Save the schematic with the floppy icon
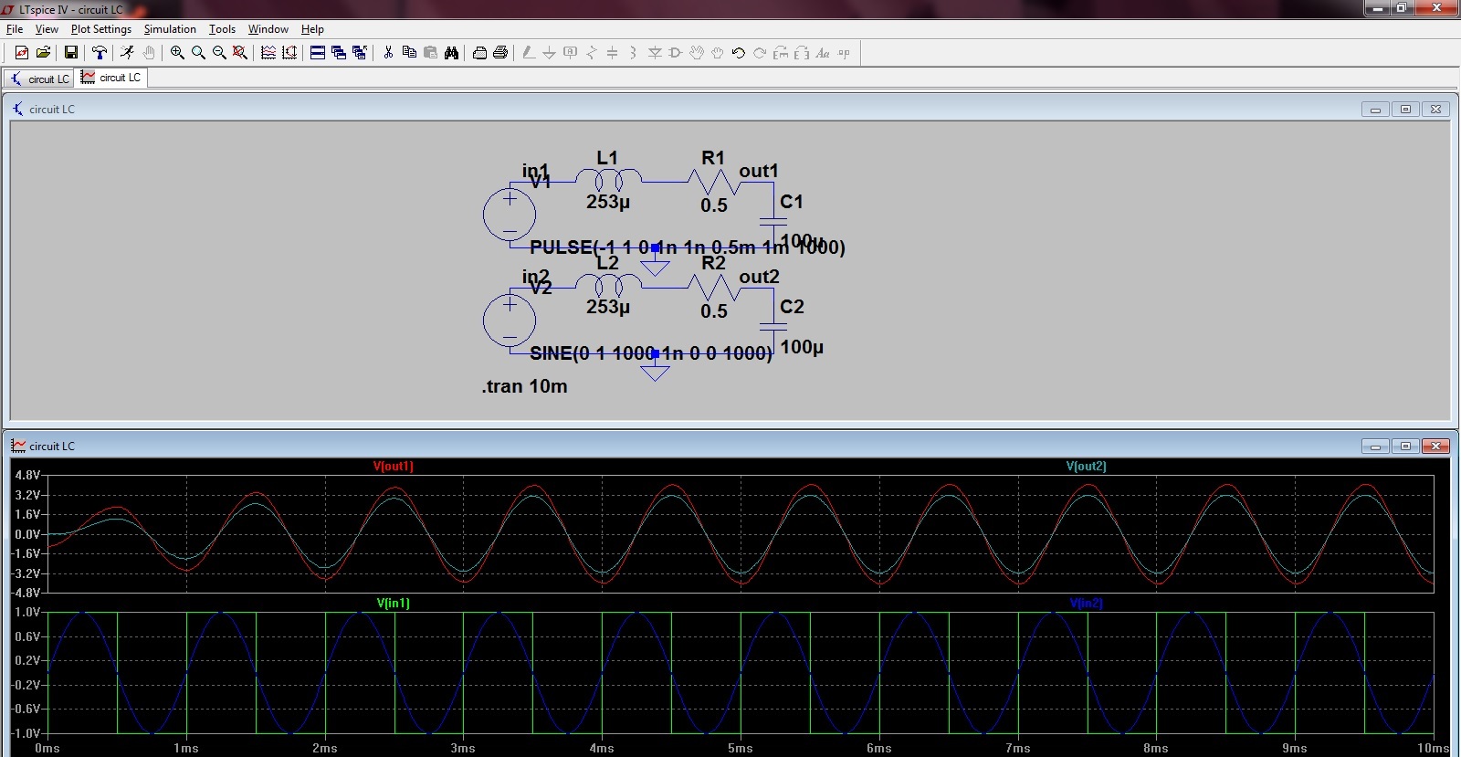The height and width of the screenshot is (757, 1461). (70, 53)
